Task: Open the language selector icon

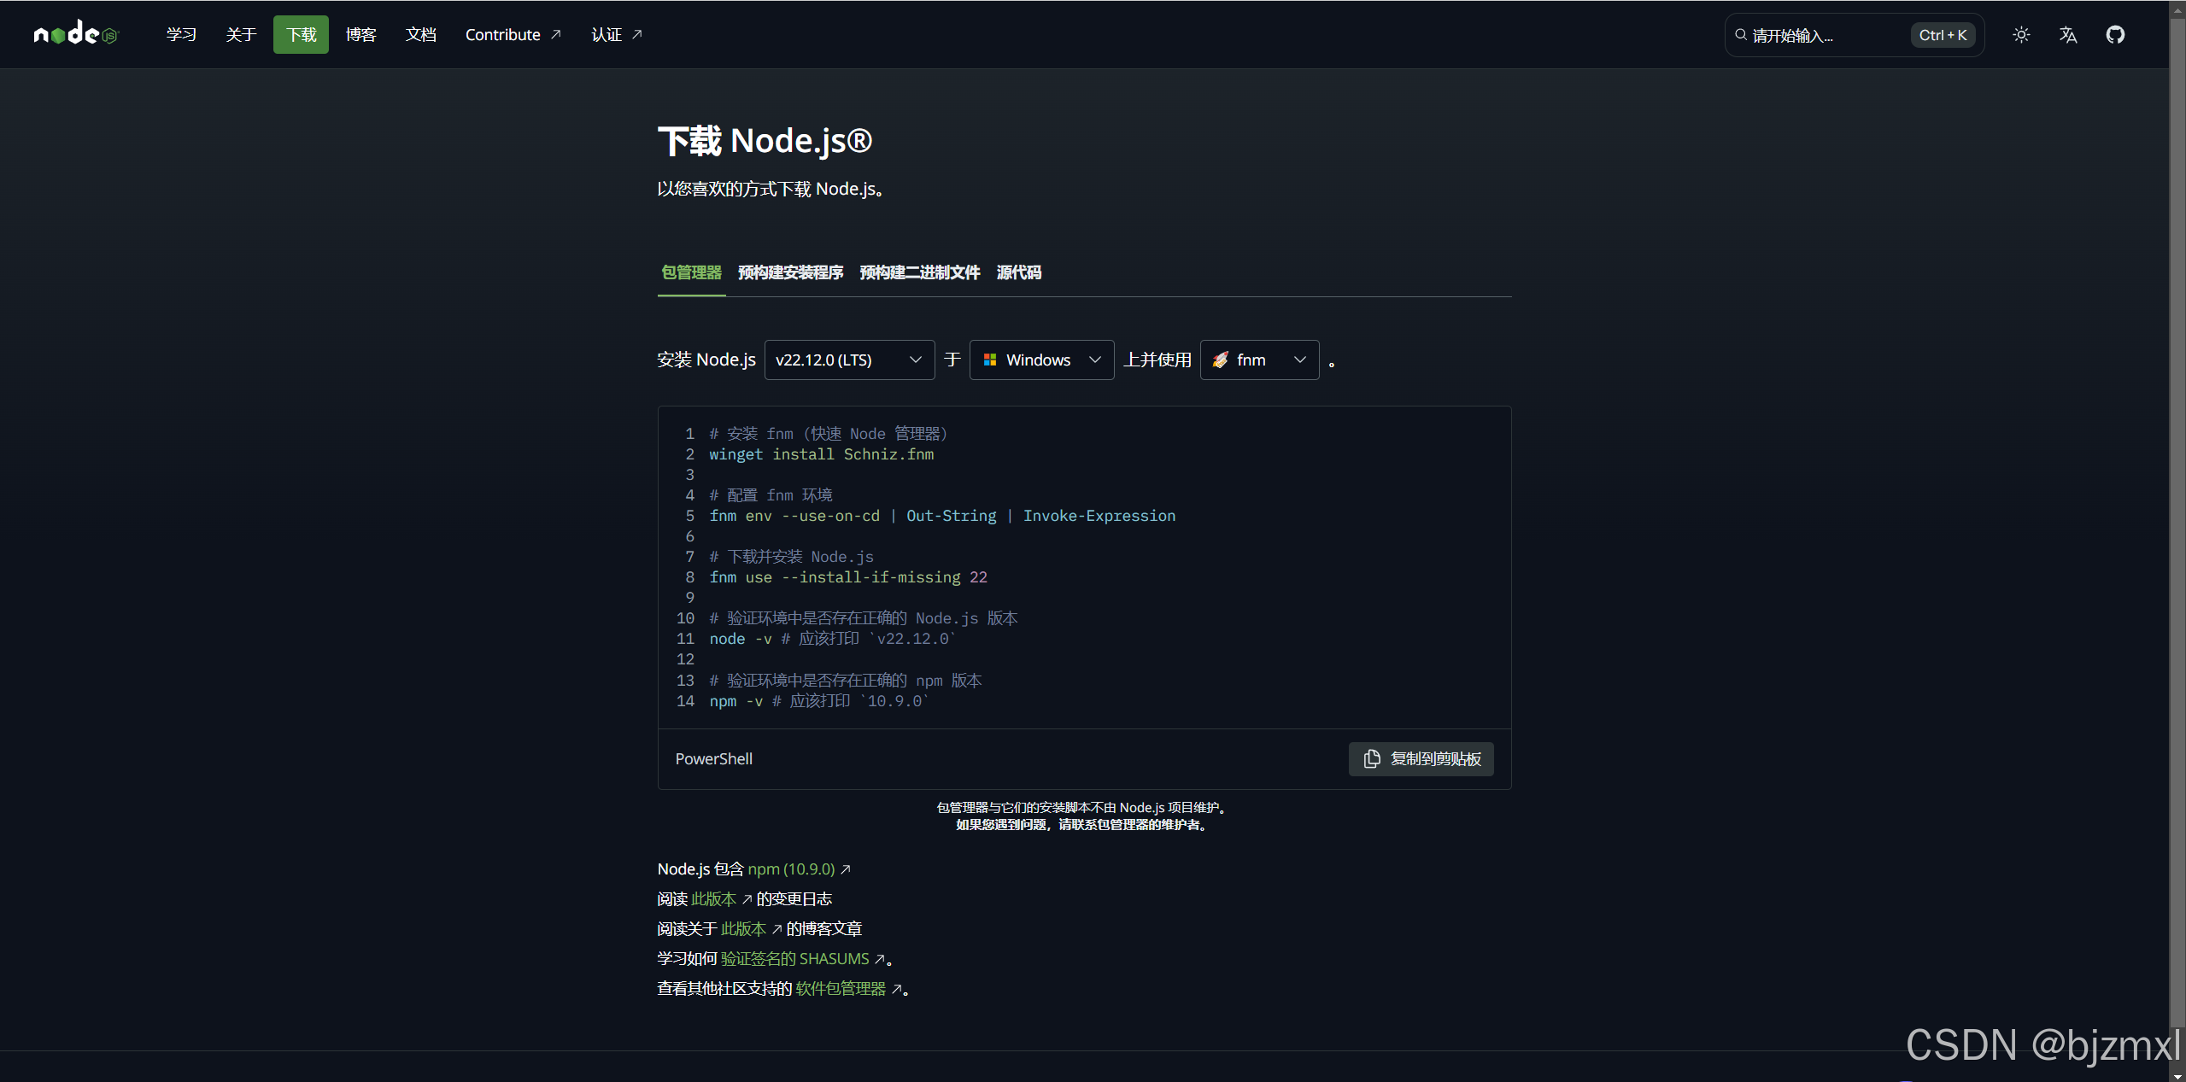Action: click(x=2068, y=34)
